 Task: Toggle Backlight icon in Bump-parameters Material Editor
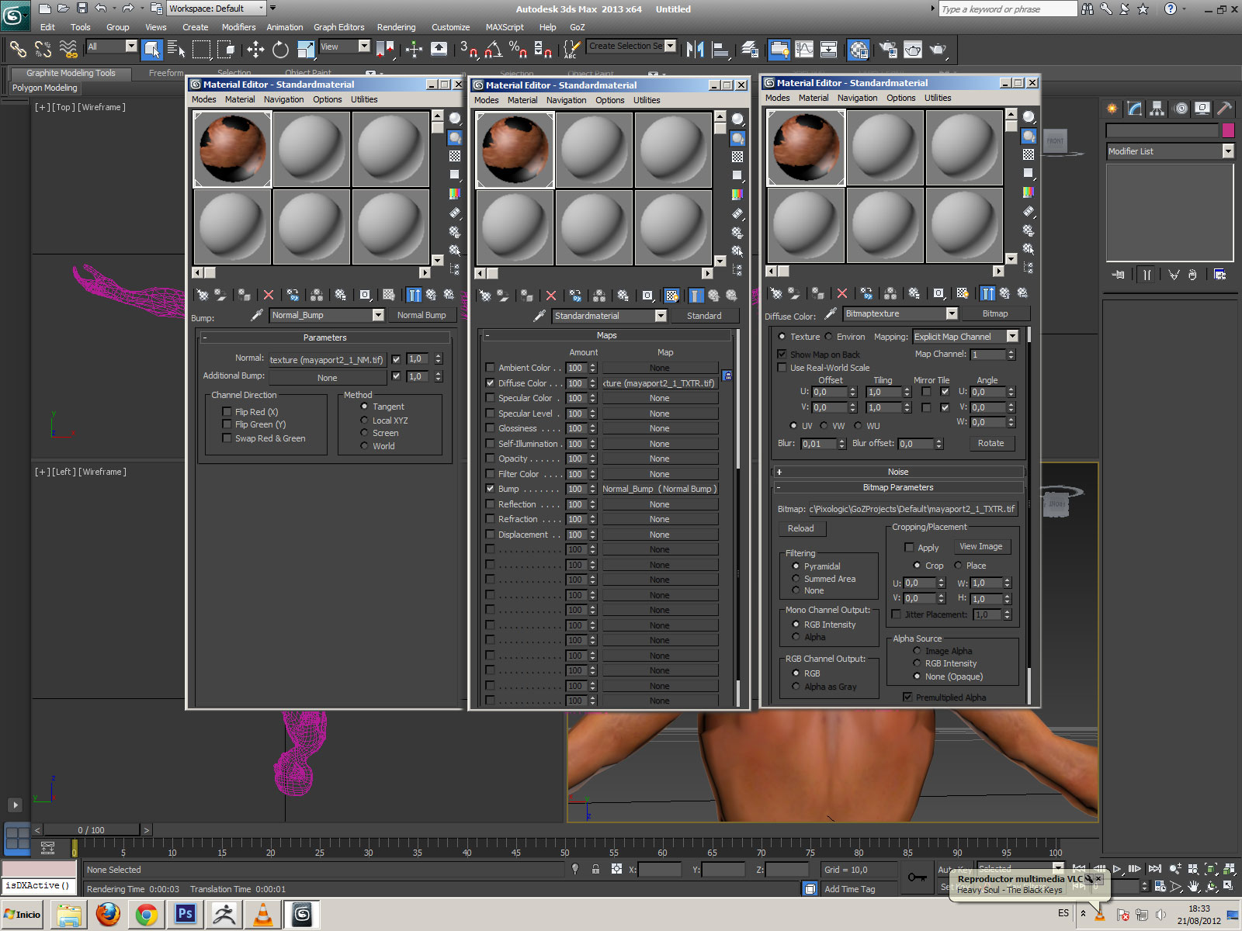click(455, 137)
